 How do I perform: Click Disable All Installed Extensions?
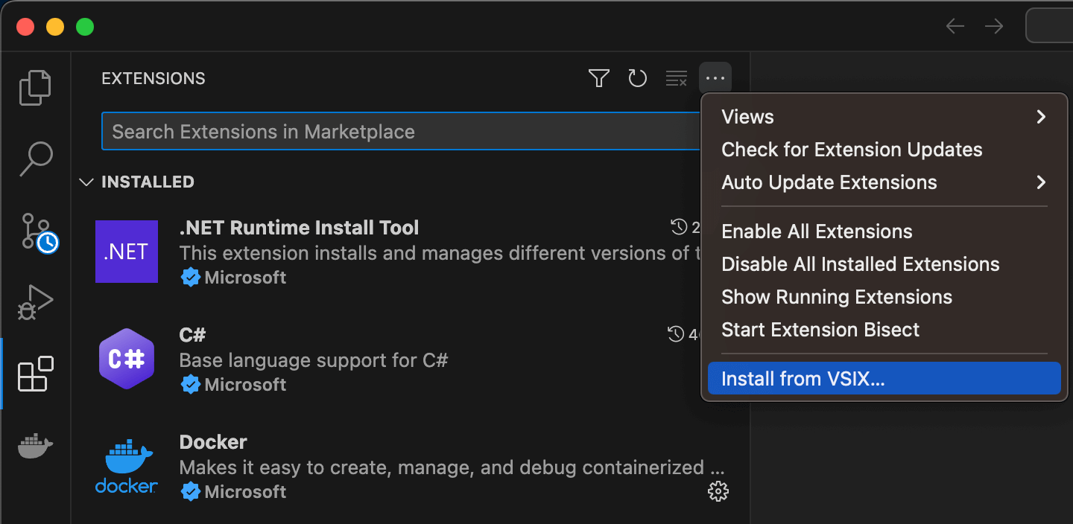click(861, 264)
